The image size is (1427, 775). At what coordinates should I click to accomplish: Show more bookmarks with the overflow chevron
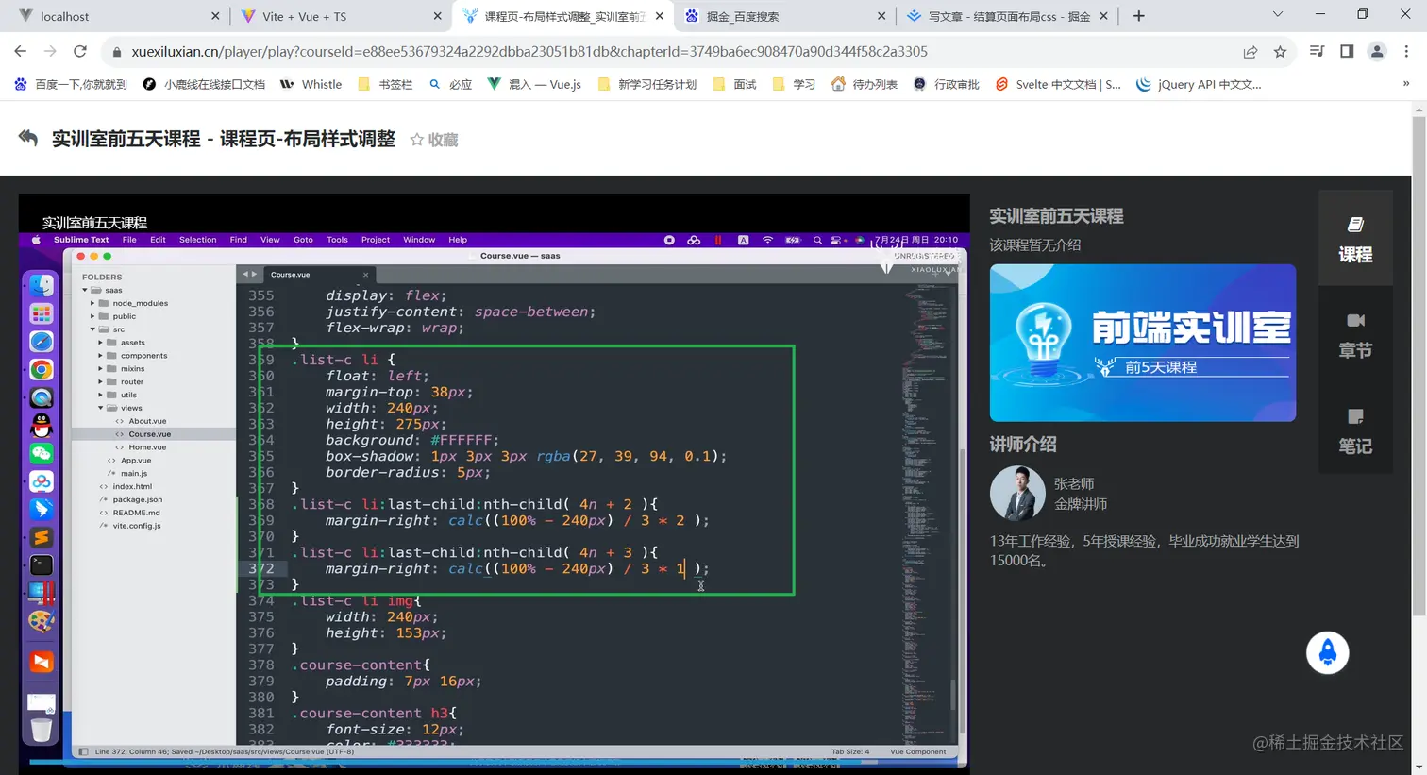pos(1406,84)
